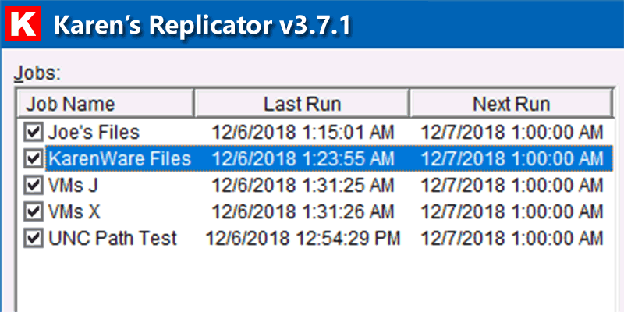Select the VMs J job name
The image size is (624, 312).
point(73,186)
